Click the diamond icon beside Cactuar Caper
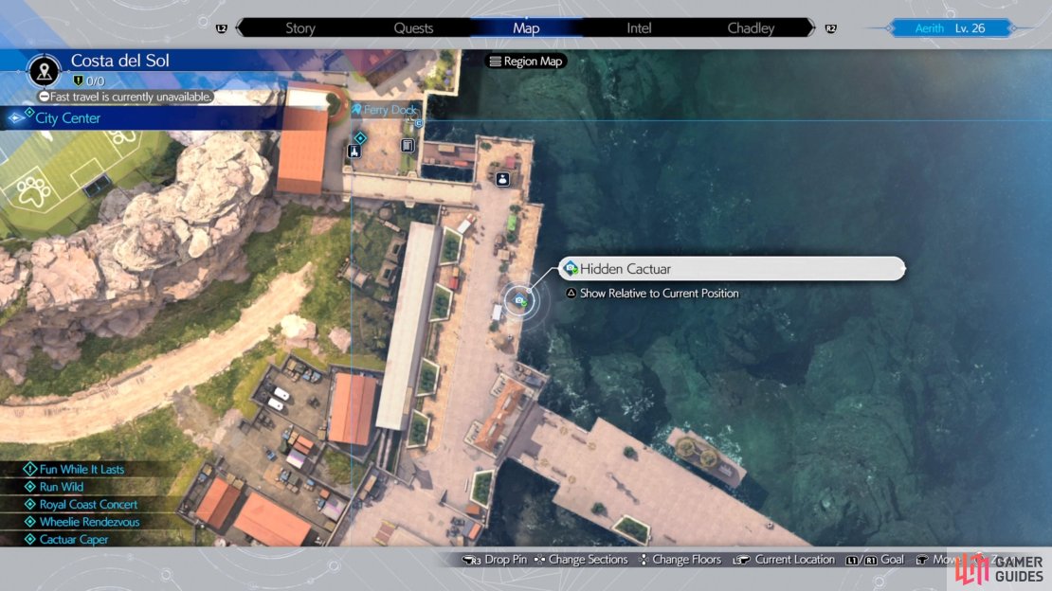 point(29,539)
